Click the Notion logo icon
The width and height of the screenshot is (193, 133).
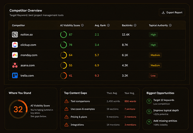pyautogui.click(x=15, y=34)
